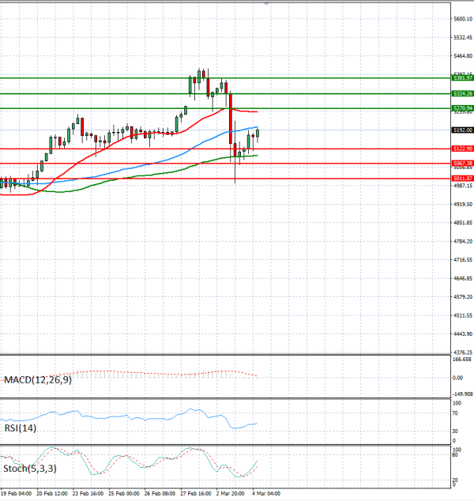Click the MACD(12,26,9) indicator label
This screenshot has width=474, height=501.
click(x=37, y=380)
